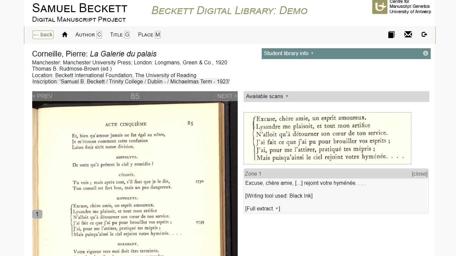Viewport: 456px width, 256px height.
Task: Click the envelope contact icon
Action: (408, 34)
